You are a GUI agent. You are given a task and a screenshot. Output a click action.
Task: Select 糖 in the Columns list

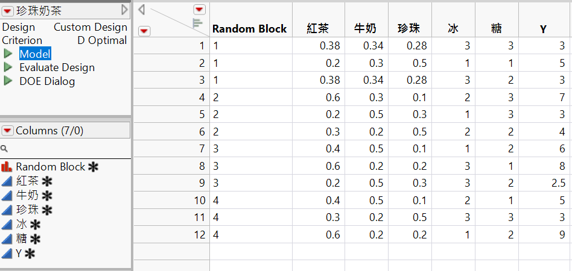[22, 238]
